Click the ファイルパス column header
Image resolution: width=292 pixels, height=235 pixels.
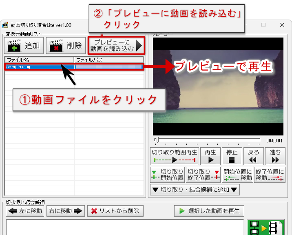108,60
